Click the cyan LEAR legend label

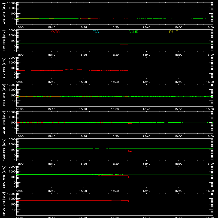[95, 32]
